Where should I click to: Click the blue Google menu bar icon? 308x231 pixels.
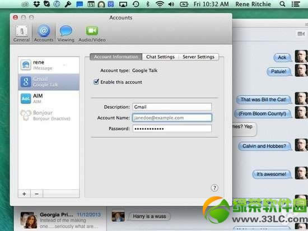(x=111, y=4)
